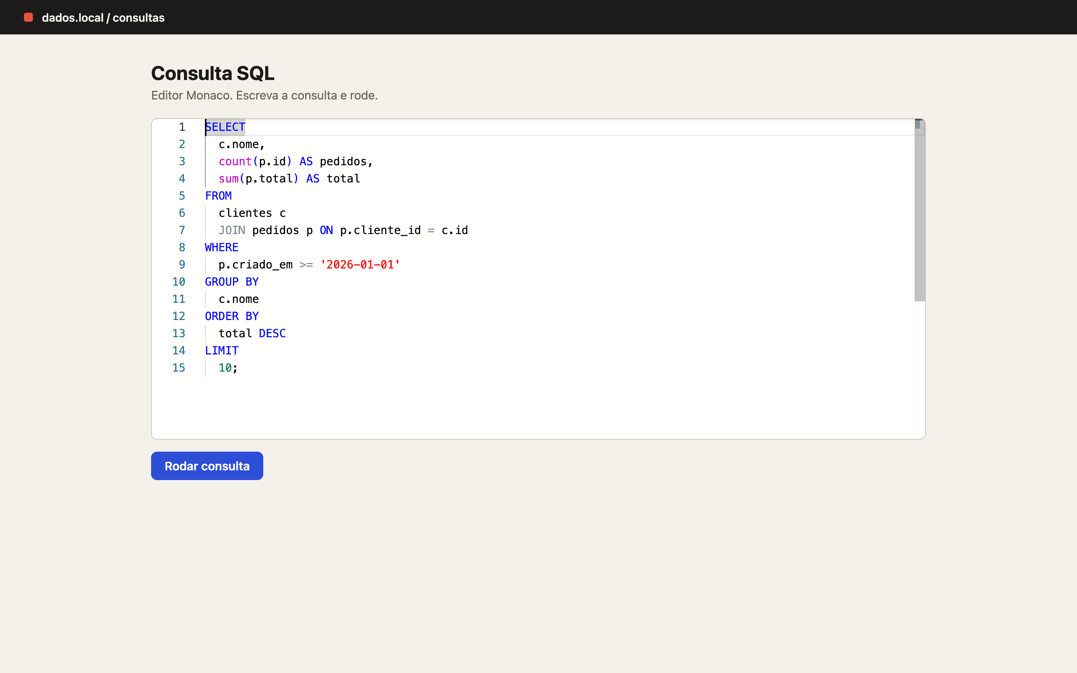Click the DESC keyword on line 13
Screen dimensions: 1077x673
[272, 334]
